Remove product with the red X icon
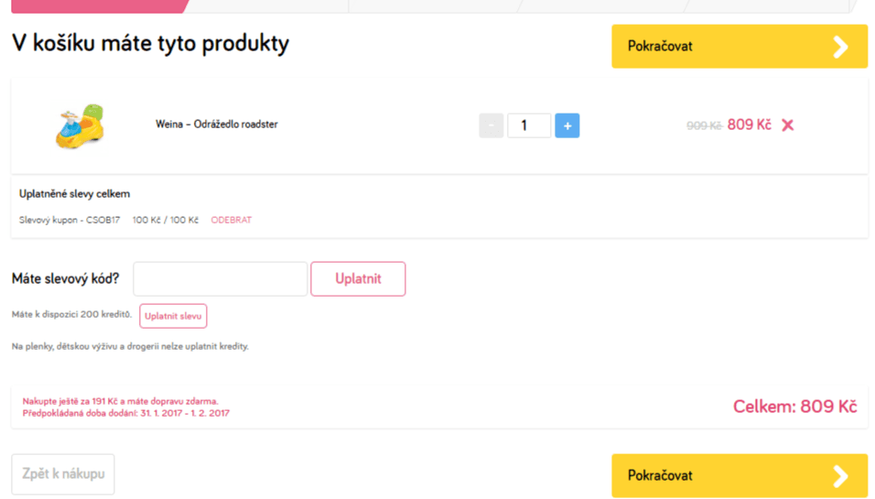Viewport: 875px width, 499px height. tap(787, 125)
